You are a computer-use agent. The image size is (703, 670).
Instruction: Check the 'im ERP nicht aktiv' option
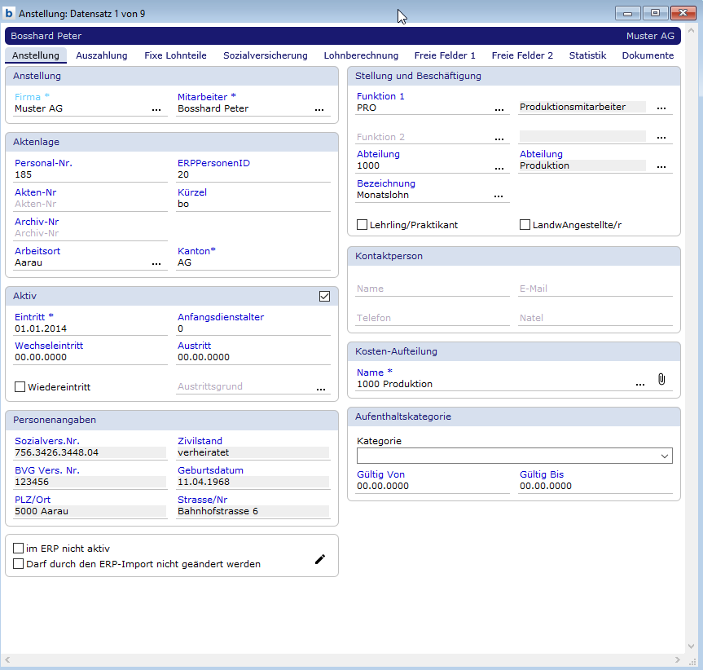coord(19,549)
